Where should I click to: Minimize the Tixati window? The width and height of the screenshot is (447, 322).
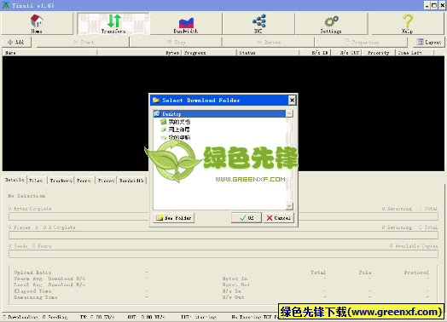click(x=427, y=5)
